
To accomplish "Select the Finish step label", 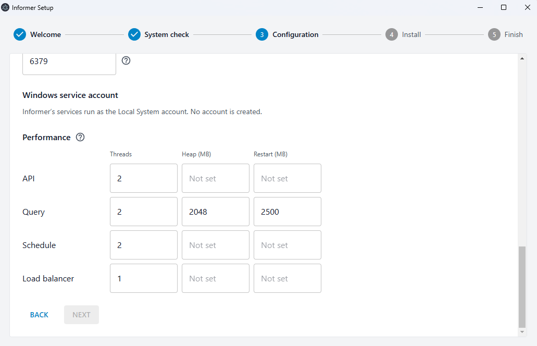I will (x=514, y=34).
